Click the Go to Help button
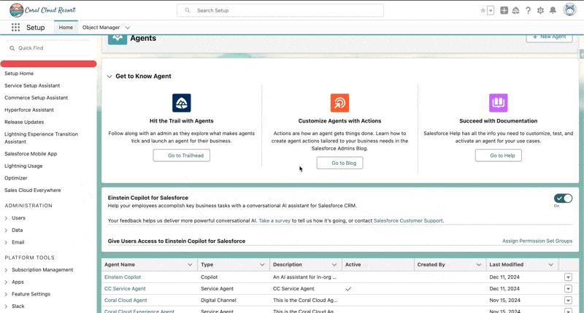Screen dimensions: 584x313 click(x=499, y=155)
